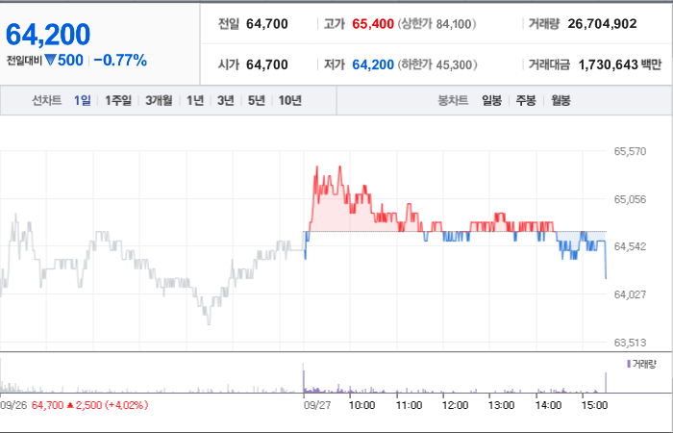Click the 고가 65,400 value
The height and width of the screenshot is (433, 673).
click(x=373, y=24)
